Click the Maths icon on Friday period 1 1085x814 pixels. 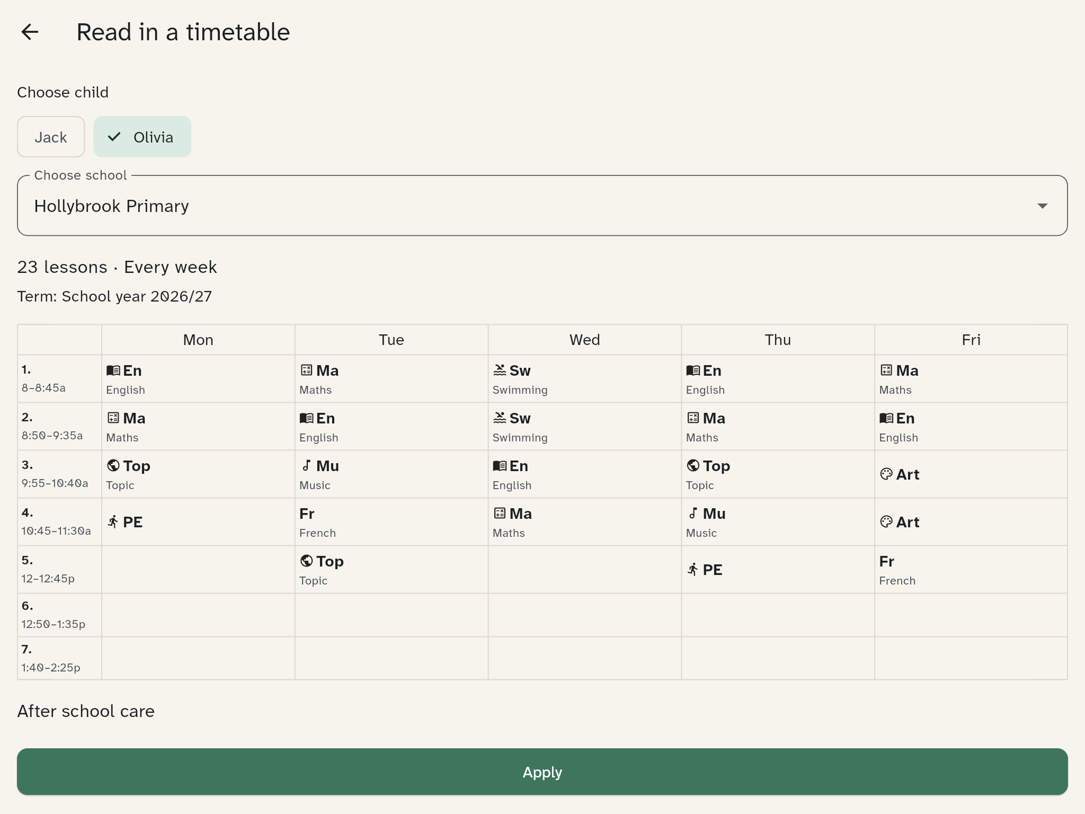coord(886,370)
